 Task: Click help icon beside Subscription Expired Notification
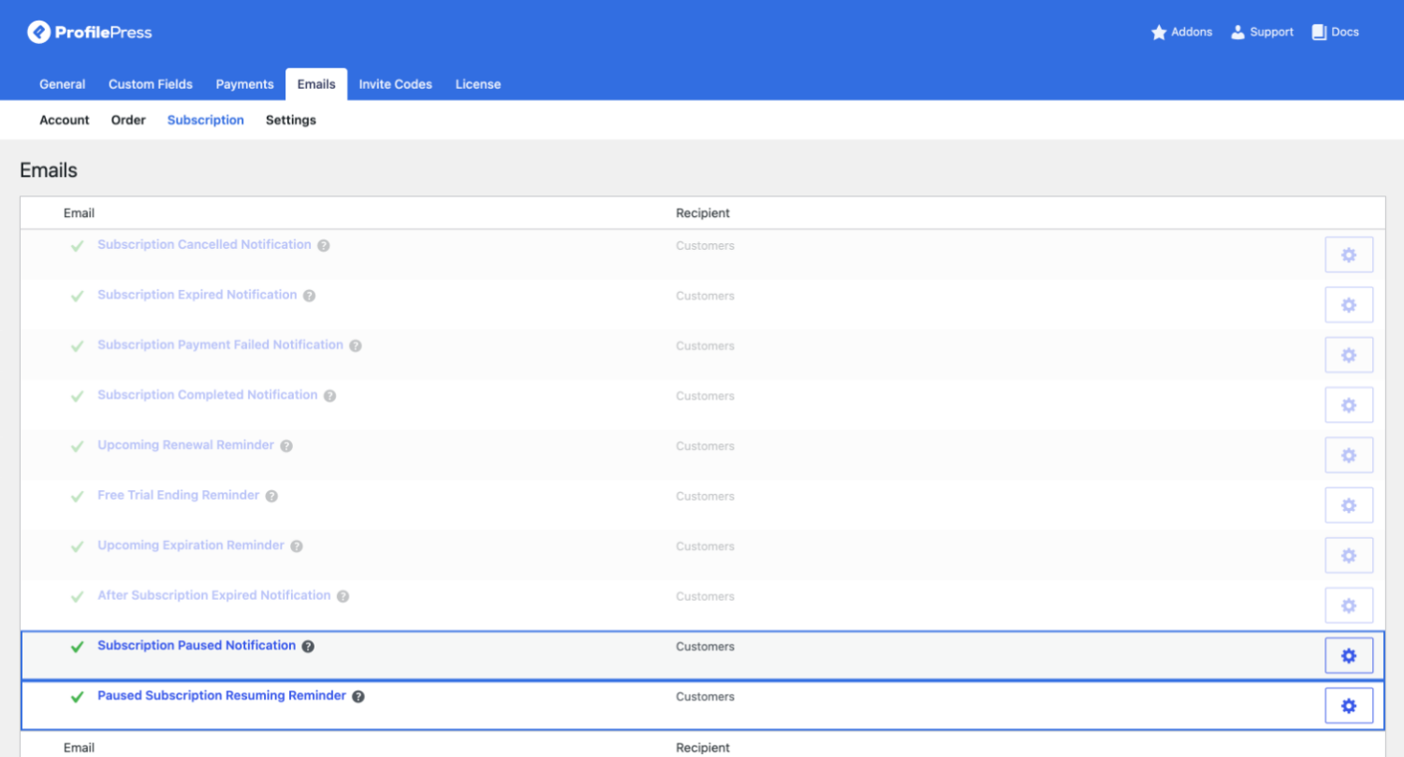(x=309, y=296)
